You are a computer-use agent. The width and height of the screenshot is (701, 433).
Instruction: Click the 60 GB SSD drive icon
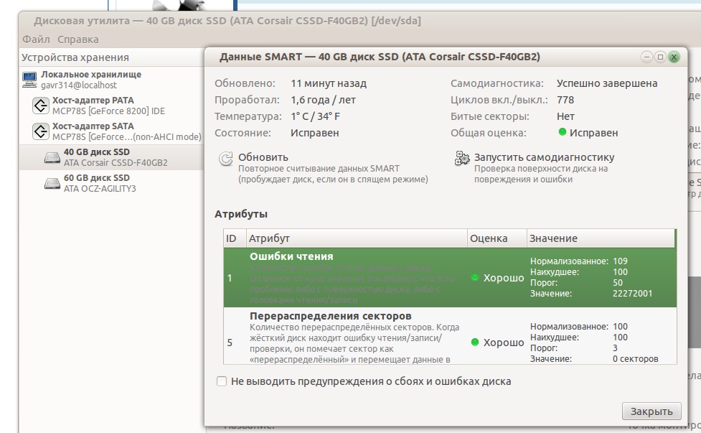point(52,183)
